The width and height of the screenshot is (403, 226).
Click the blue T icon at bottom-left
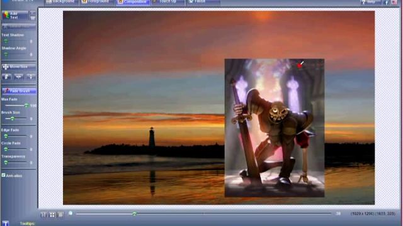(6, 223)
